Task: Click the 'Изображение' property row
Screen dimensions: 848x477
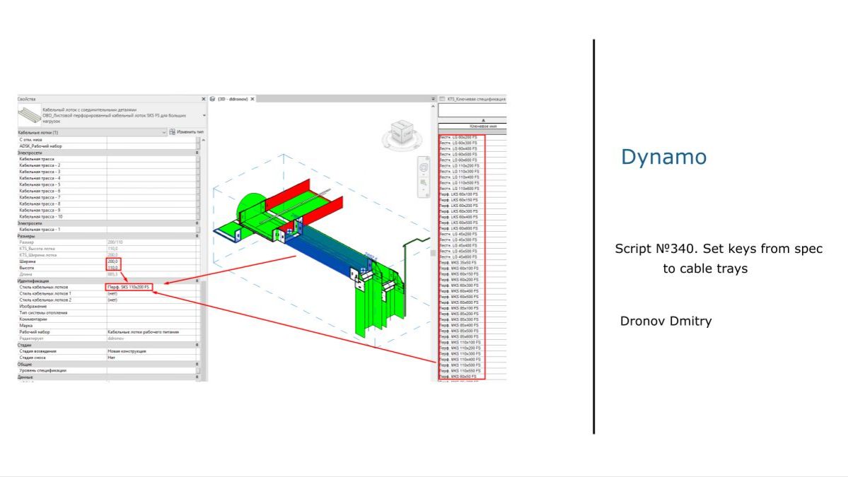Action: tap(109, 306)
